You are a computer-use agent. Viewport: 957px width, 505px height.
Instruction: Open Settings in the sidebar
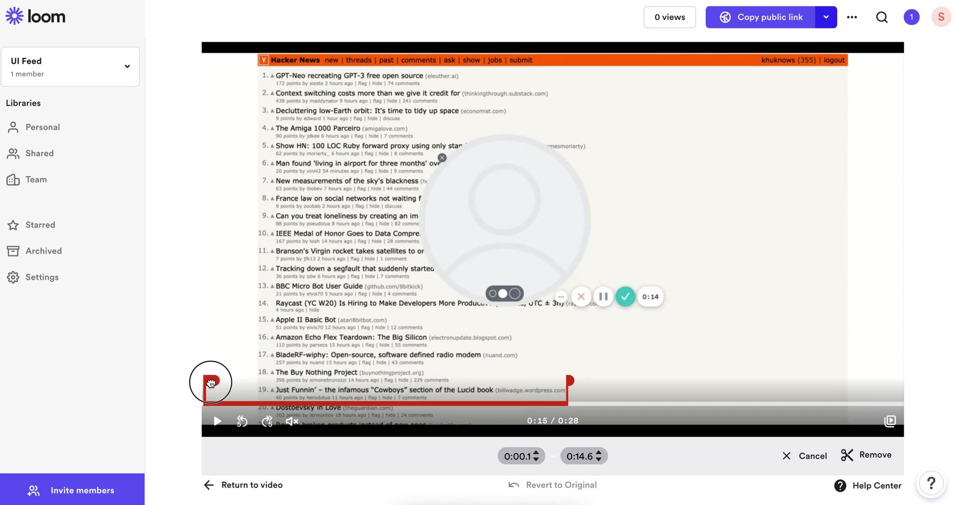tap(33, 277)
